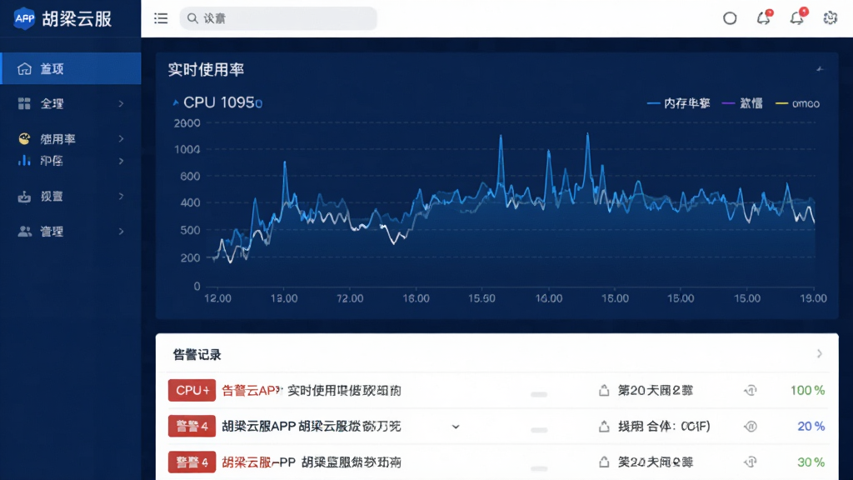Image resolution: width=853 pixels, height=480 pixels.
Task: Click the four-square grid icon in the sidebar
Action: 24,103
